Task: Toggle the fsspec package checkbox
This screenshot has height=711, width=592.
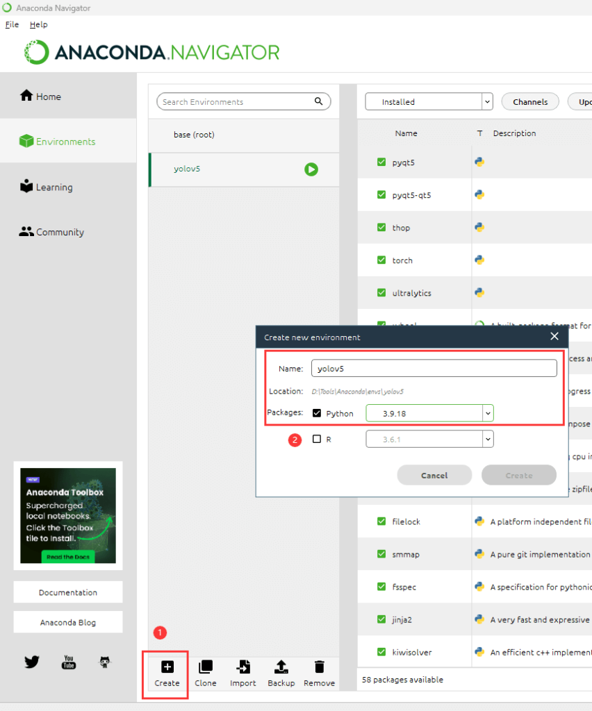Action: click(x=381, y=587)
